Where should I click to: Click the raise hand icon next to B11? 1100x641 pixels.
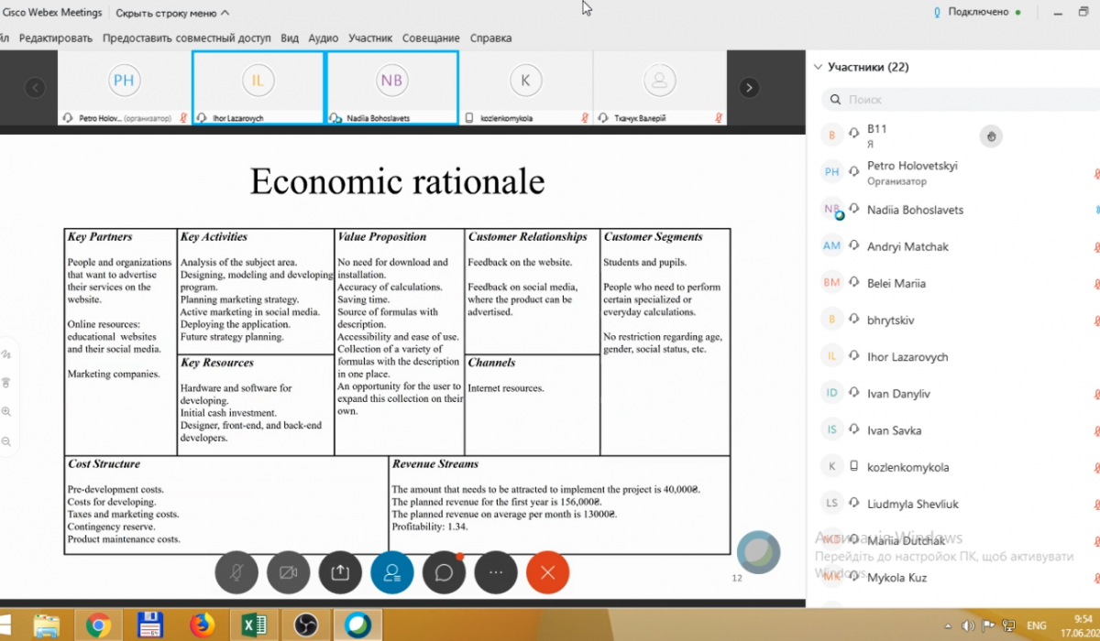click(x=990, y=136)
